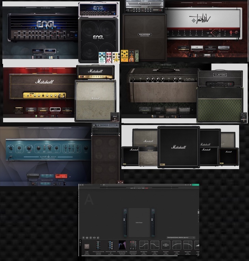
Task: Select the green pedal beside the American cabinet
Action: (137, 56)
